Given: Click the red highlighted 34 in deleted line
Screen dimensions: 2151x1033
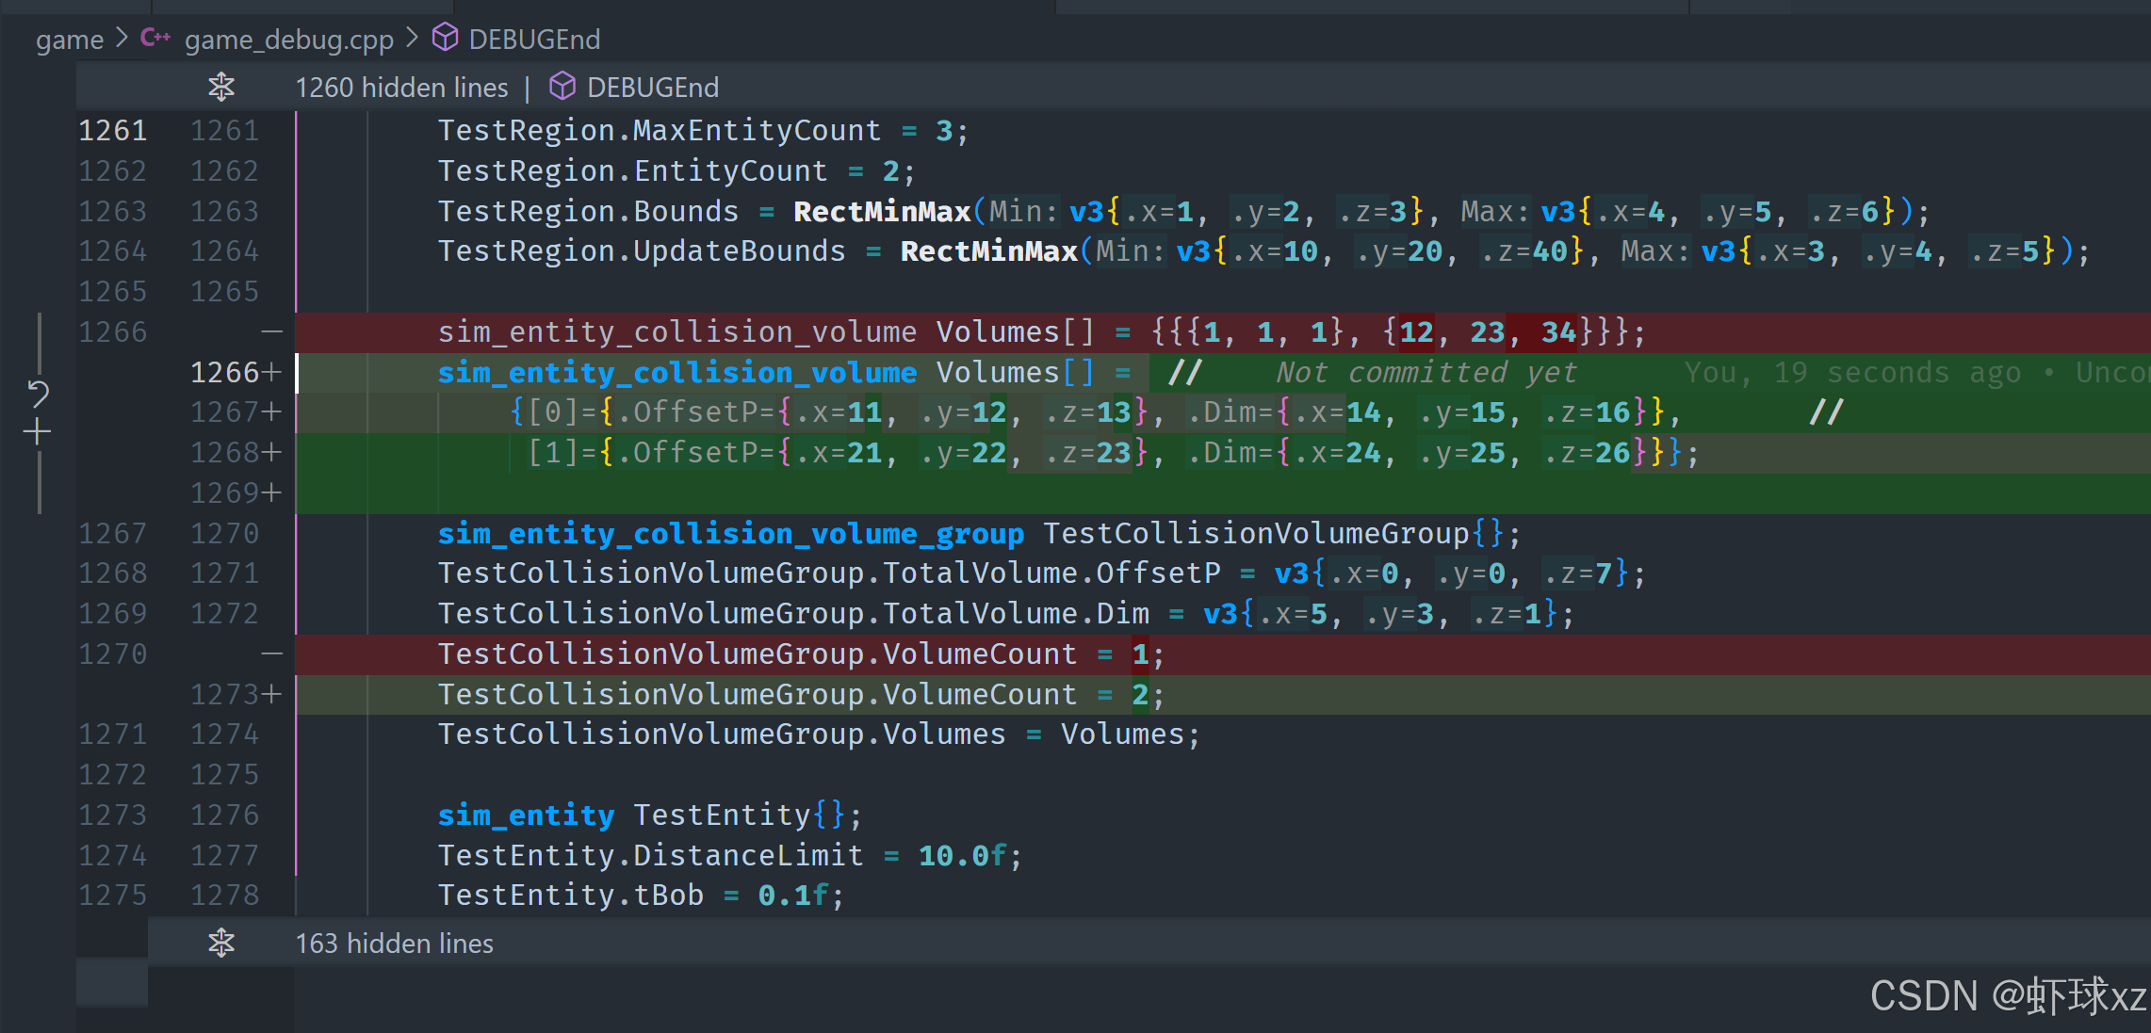Looking at the screenshot, I should coord(1558,332).
